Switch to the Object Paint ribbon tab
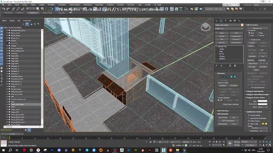This screenshot has width=273, height=153. (x=47, y=13)
